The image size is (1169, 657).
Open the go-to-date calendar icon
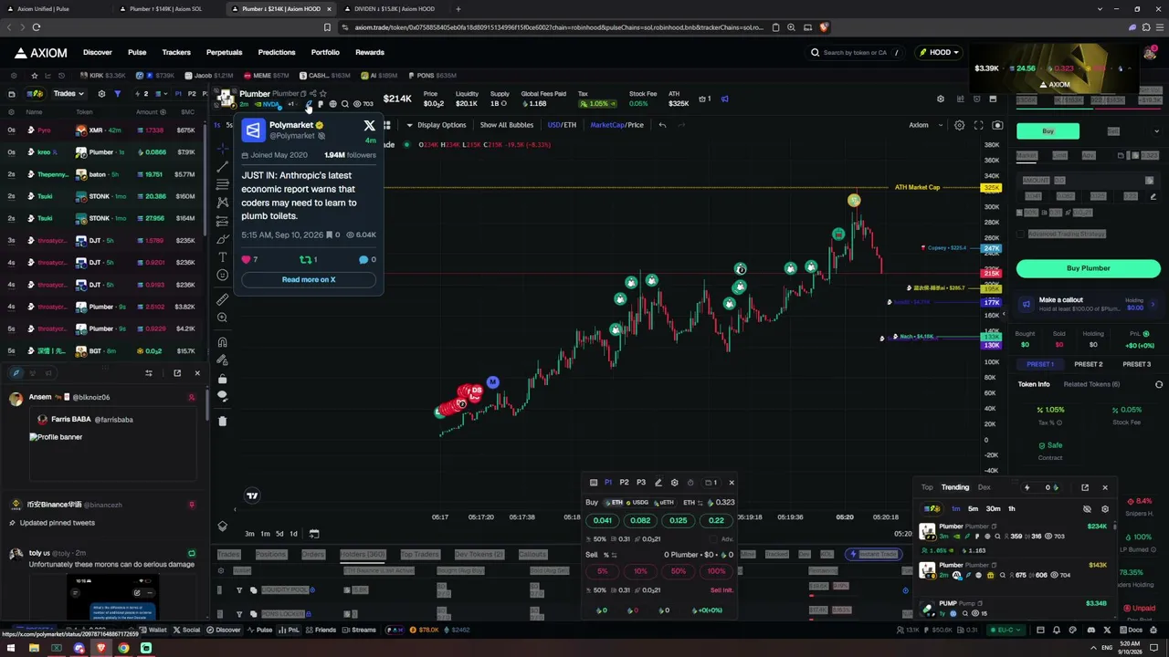click(x=313, y=534)
